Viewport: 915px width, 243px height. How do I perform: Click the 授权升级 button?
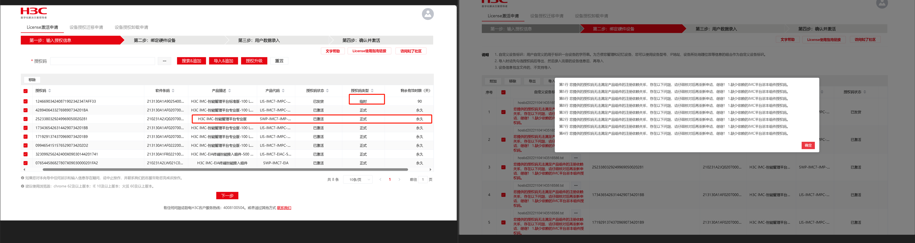pyautogui.click(x=254, y=61)
